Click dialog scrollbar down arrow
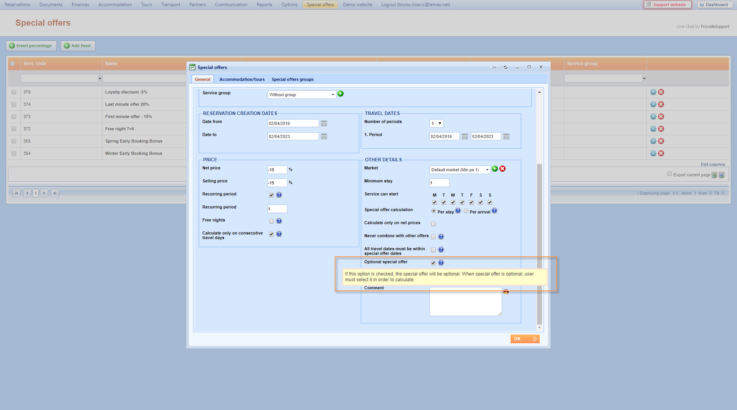The image size is (737, 410). coord(539,328)
